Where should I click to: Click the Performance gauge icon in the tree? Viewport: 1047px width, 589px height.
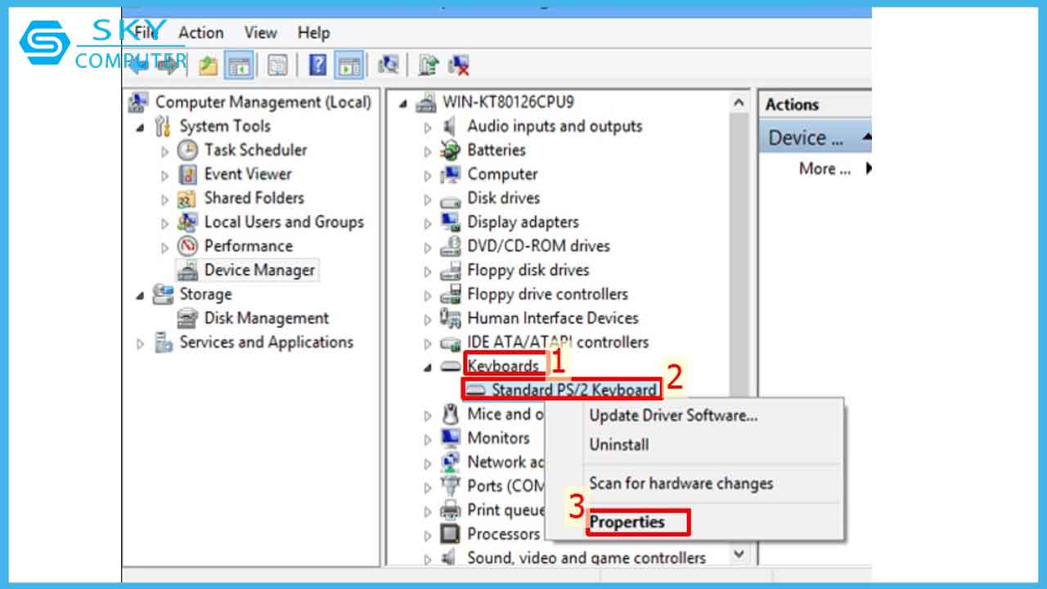coord(188,246)
